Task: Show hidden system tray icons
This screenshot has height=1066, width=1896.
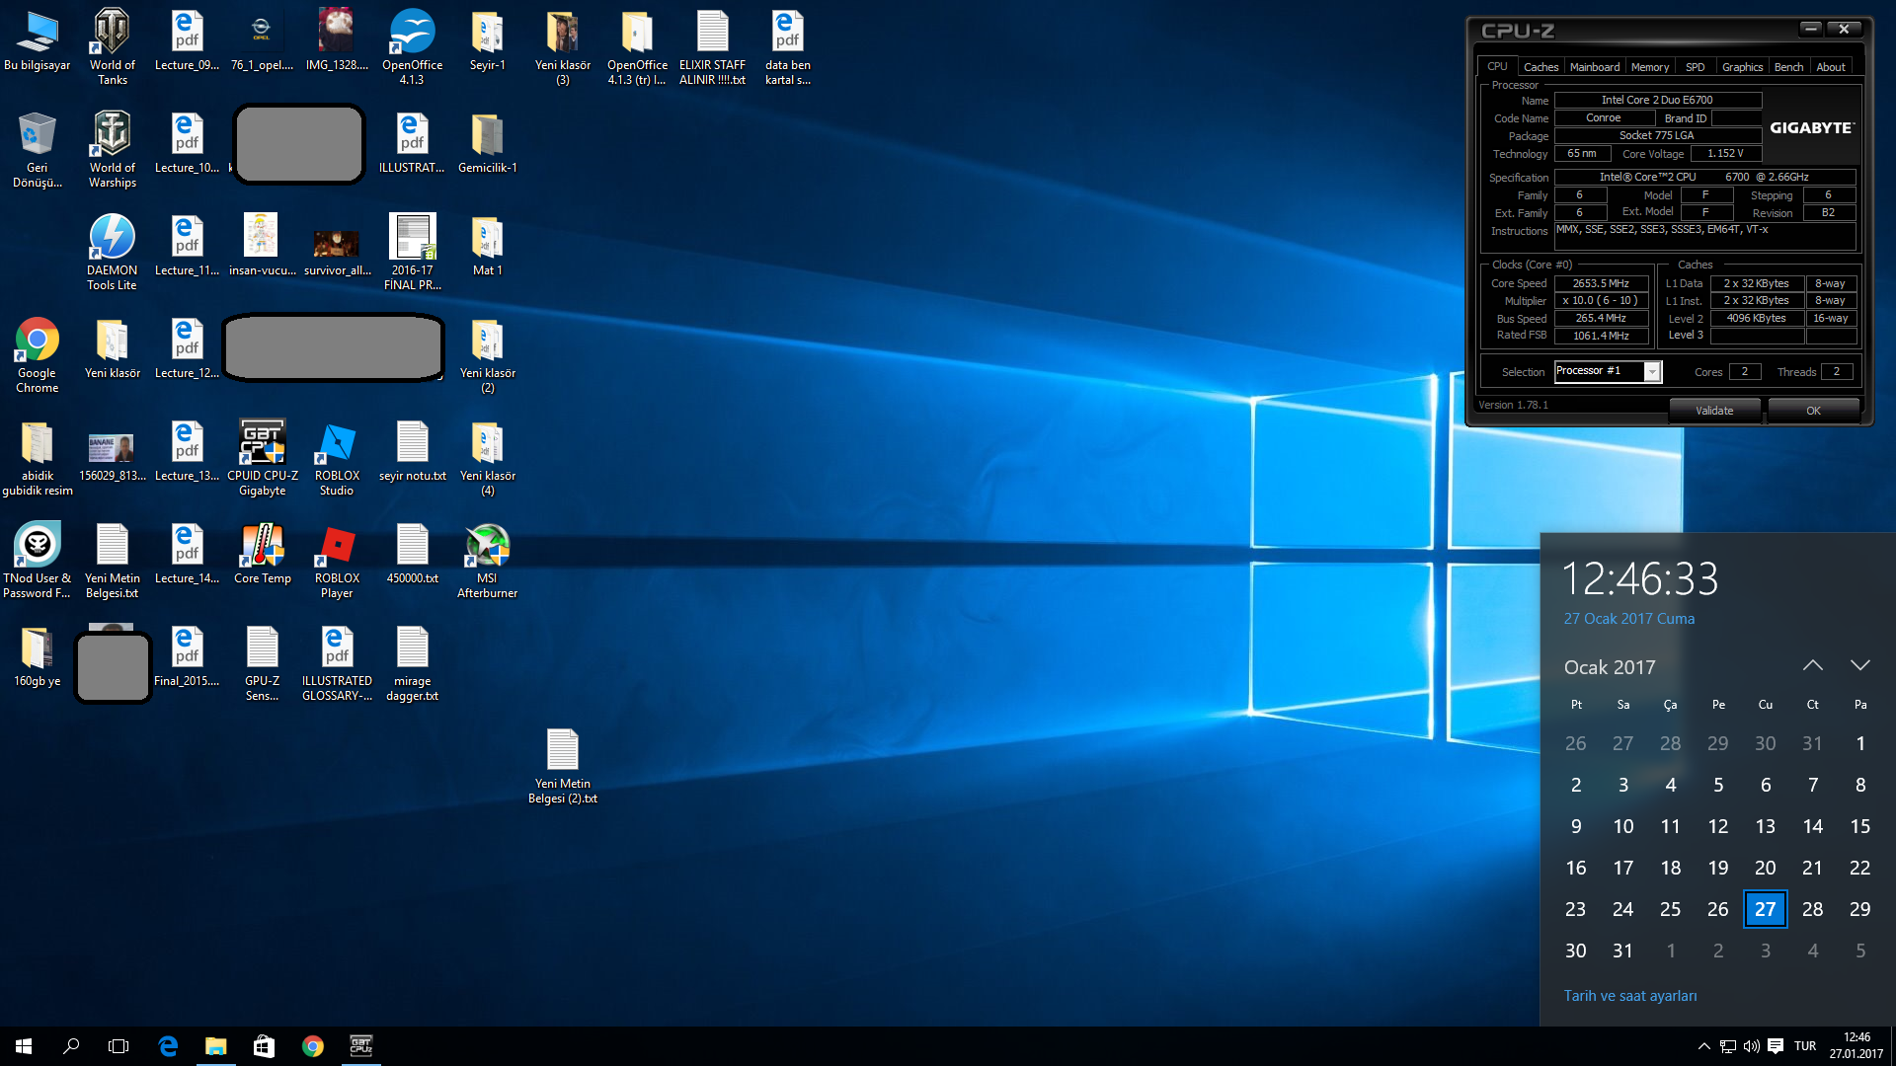Action: [1703, 1046]
